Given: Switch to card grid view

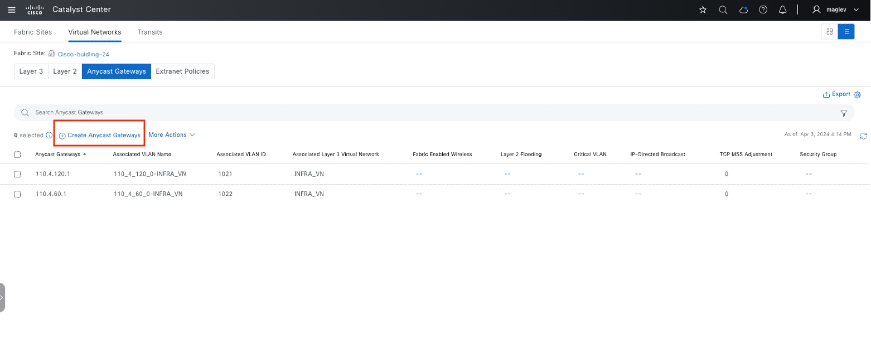Looking at the screenshot, I should coord(830,32).
